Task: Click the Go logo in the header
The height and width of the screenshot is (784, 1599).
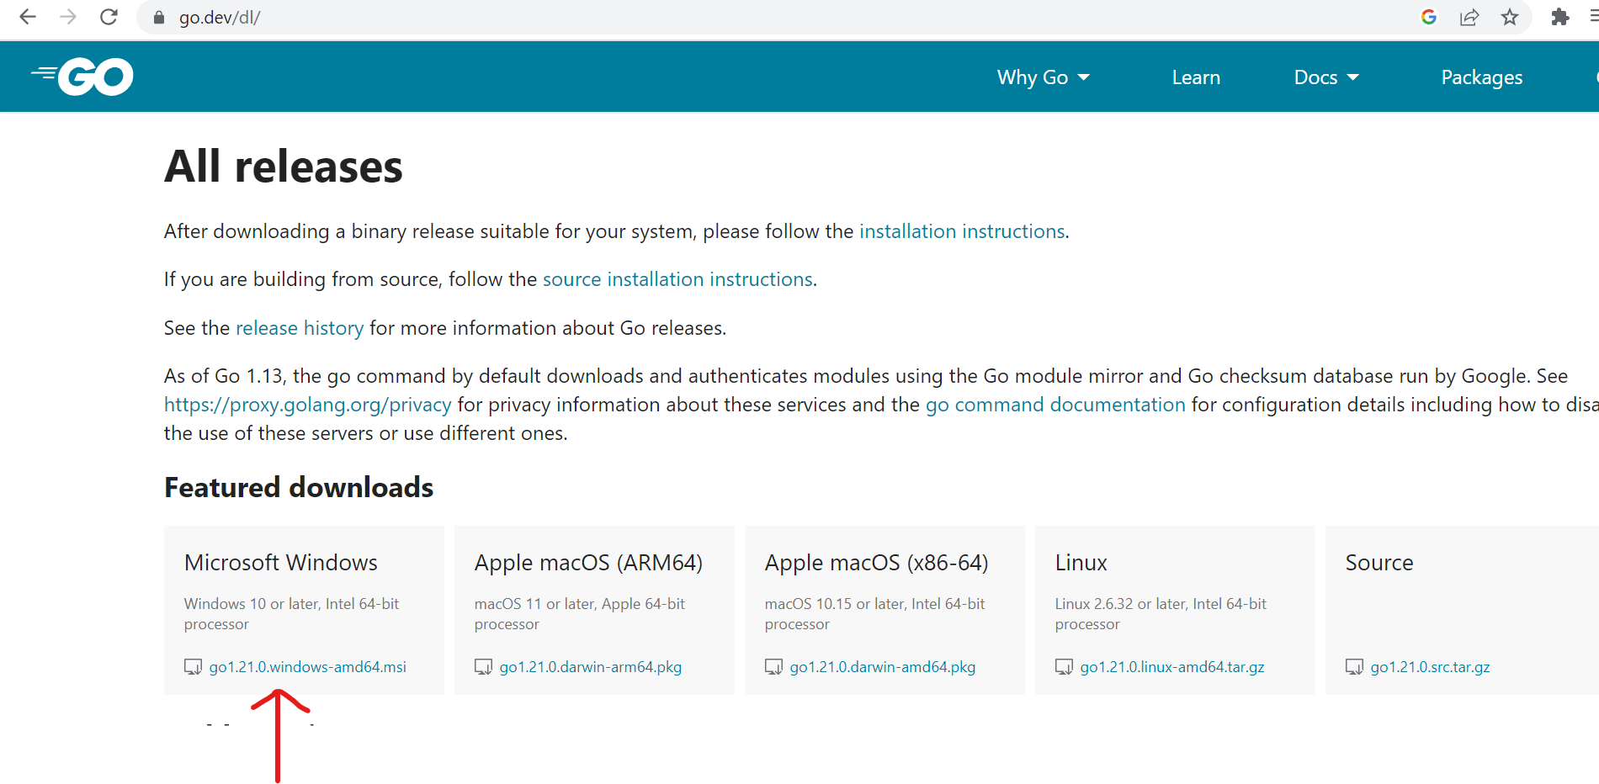Action: pyautogui.click(x=82, y=77)
